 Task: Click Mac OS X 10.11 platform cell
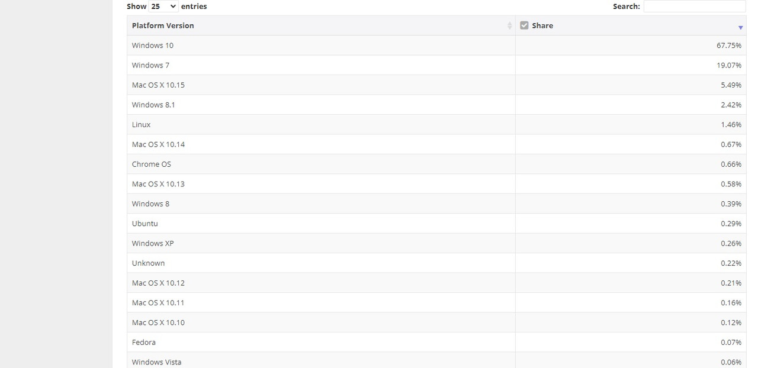[321, 303]
